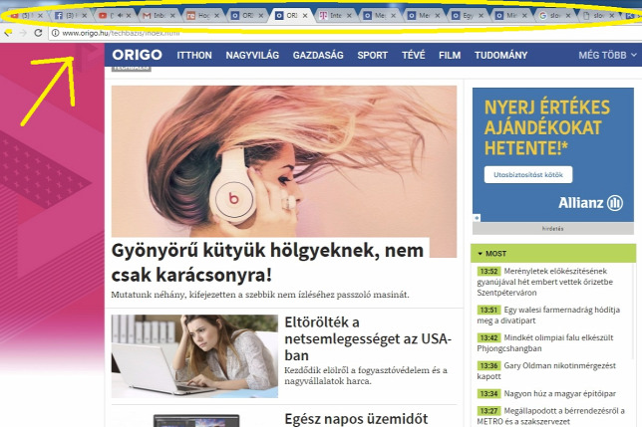Image resolution: width=642 pixels, height=427 pixels.
Task: Open the FILM section
Action: point(450,55)
